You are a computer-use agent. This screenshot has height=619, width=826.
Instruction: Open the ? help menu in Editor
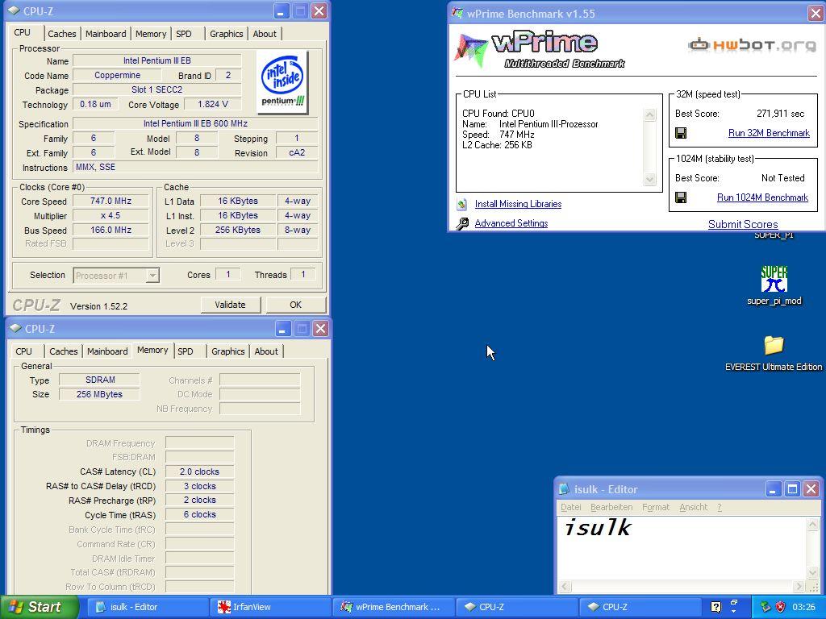720,508
